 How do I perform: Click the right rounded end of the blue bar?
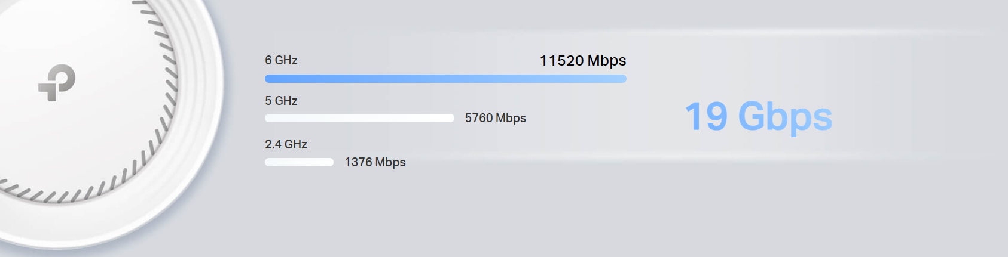622,79
